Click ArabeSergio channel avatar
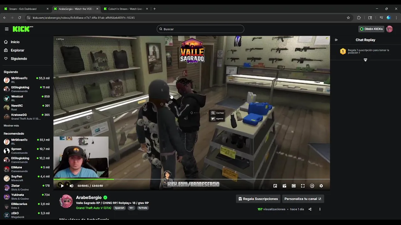This screenshot has width=401, height=225. pyautogui.click(x=66, y=201)
